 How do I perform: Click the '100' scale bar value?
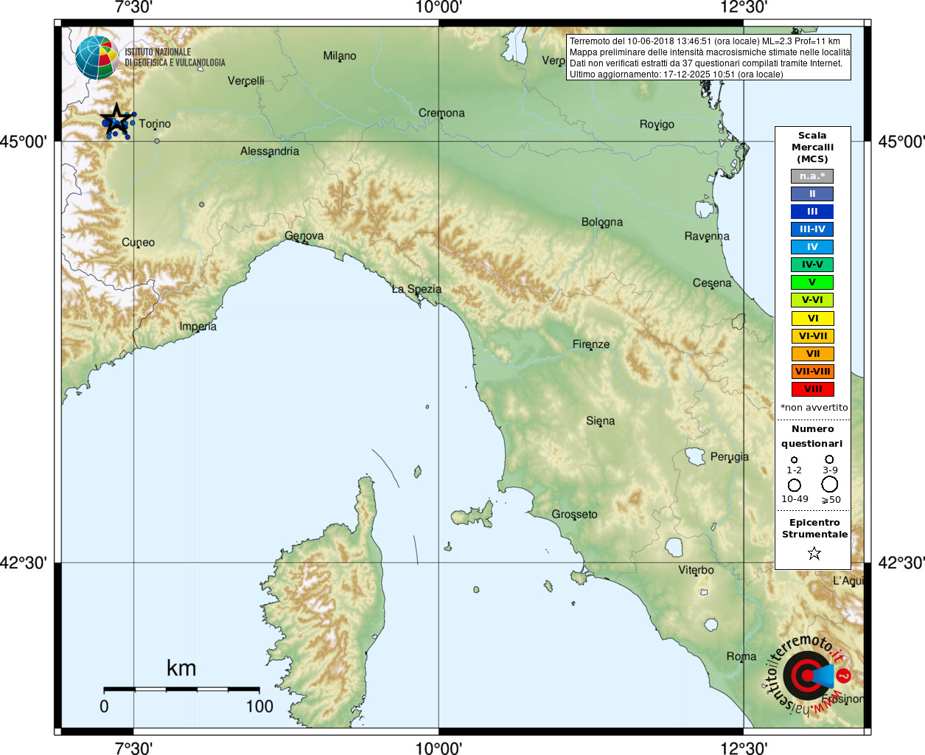click(259, 706)
